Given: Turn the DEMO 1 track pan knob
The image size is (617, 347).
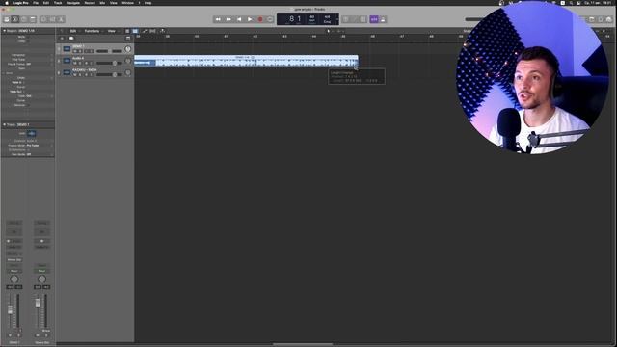Looking at the screenshot, I should point(127,49).
